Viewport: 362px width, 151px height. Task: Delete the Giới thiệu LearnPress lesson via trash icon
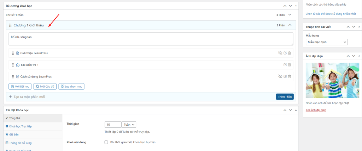(289, 53)
